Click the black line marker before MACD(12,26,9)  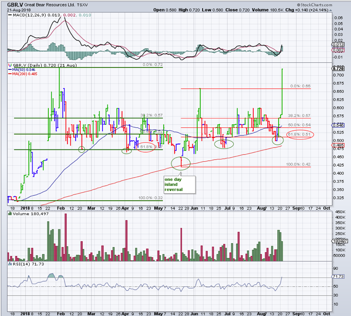click(10, 15)
